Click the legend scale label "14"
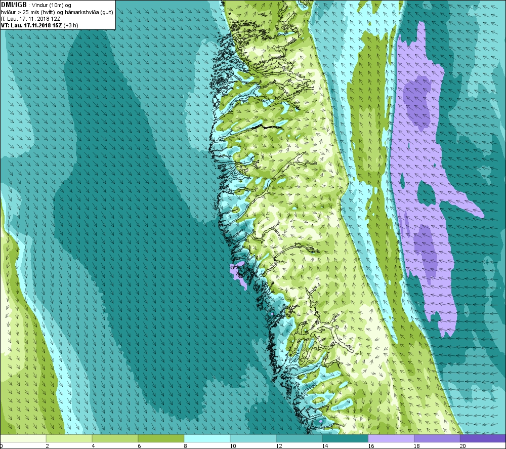 click(325, 446)
